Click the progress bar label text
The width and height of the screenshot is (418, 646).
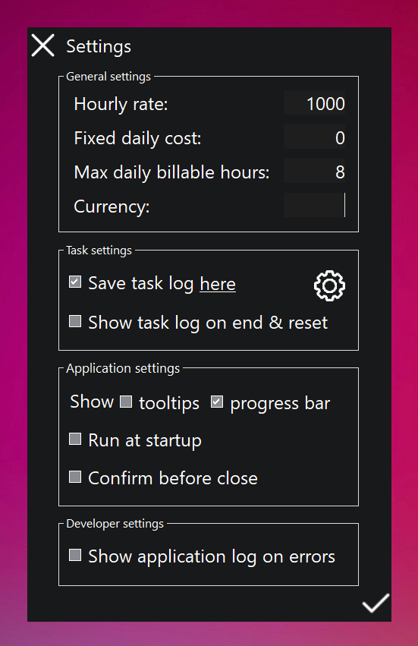[x=280, y=404]
